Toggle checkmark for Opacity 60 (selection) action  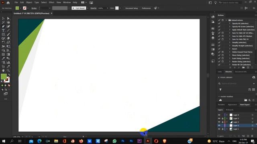tap(219, 23)
